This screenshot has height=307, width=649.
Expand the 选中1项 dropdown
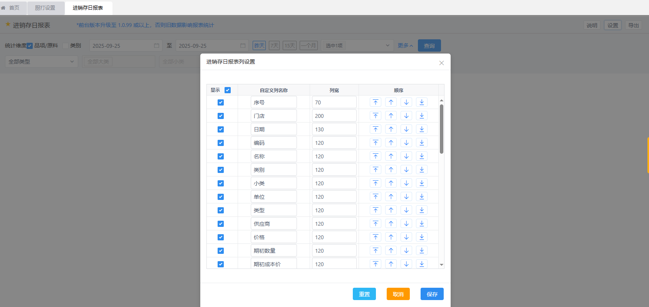click(357, 45)
